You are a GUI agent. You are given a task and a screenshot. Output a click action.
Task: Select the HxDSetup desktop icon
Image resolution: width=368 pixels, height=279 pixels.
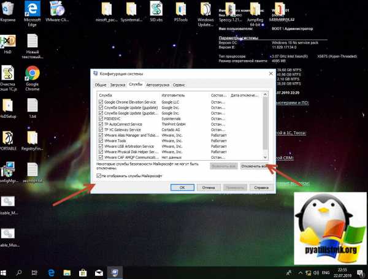[8, 108]
